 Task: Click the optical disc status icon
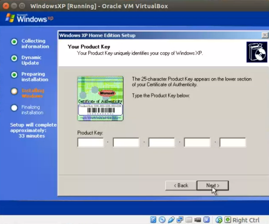coord(162,220)
